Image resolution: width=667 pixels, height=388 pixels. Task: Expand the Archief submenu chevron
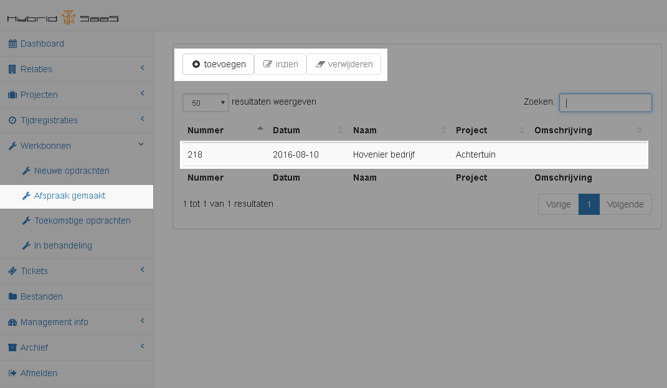pyautogui.click(x=142, y=346)
